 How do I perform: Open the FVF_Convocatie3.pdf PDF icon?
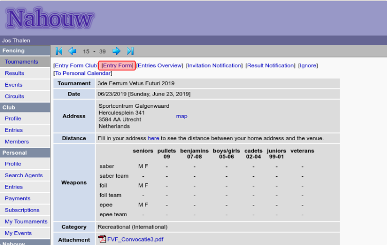coord(102,239)
